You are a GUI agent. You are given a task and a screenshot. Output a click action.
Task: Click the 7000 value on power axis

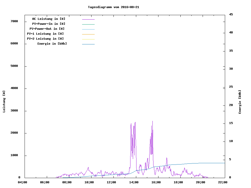[x=14, y=21]
